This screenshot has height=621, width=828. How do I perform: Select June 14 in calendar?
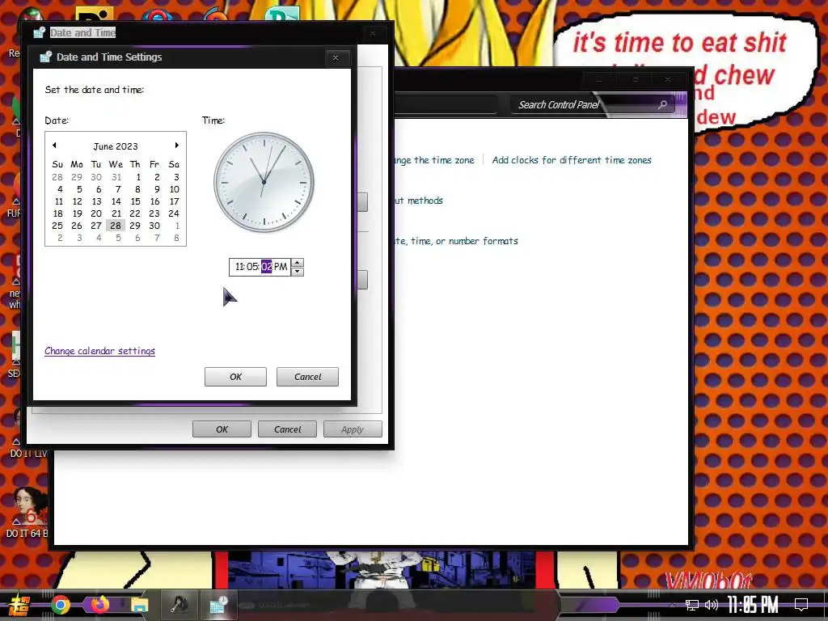[116, 201]
